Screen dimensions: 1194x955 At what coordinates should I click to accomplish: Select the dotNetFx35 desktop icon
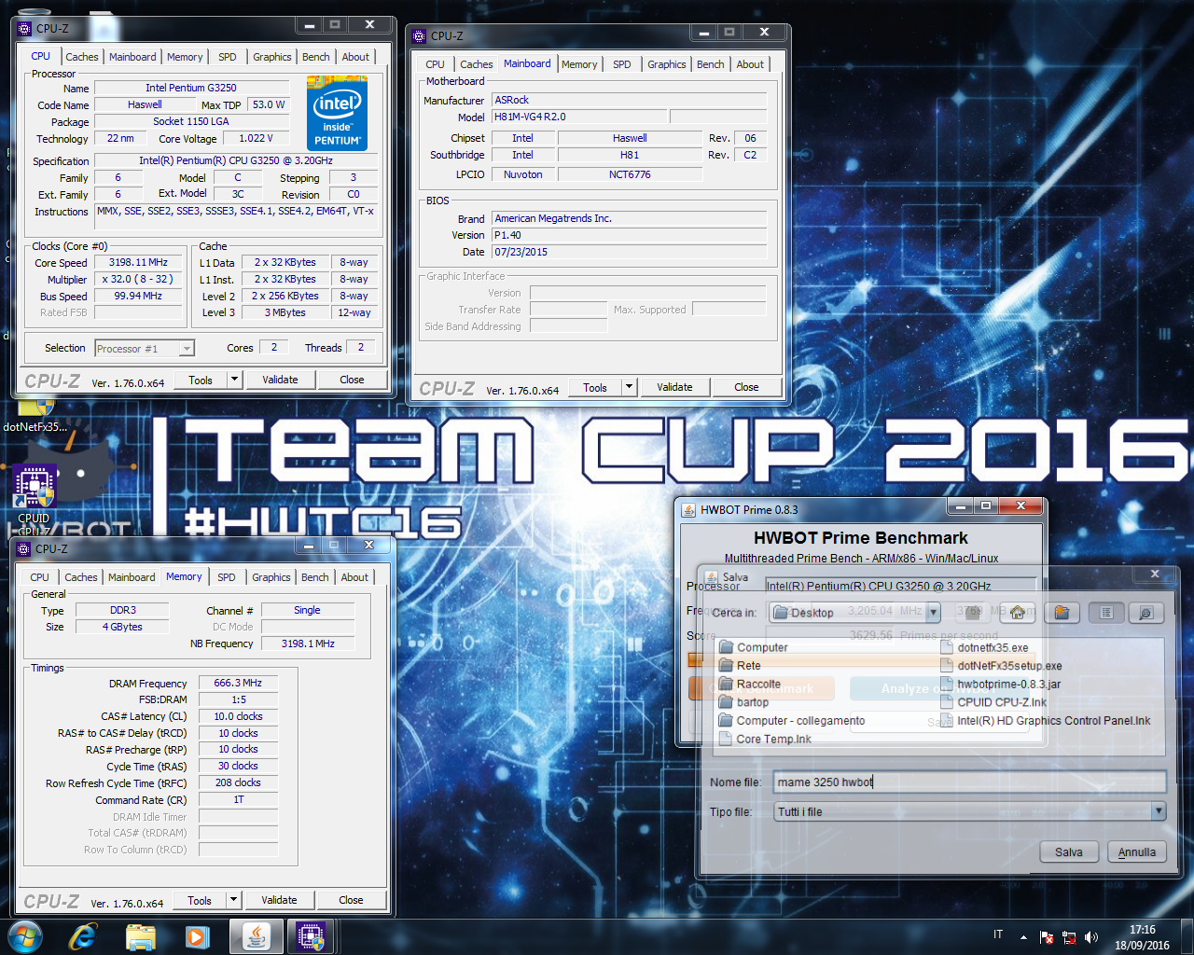coord(35,416)
